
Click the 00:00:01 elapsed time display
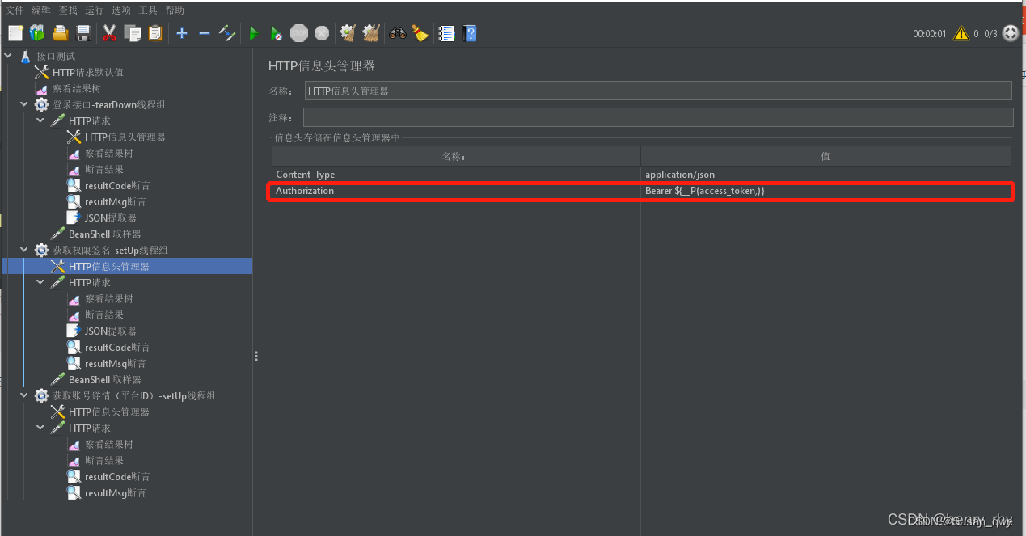tap(930, 34)
